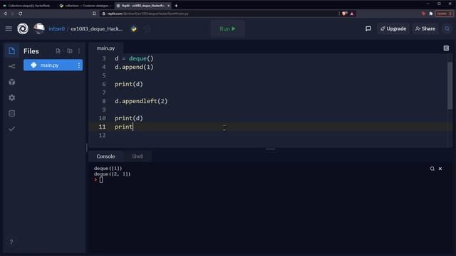
Task: Open the browser extensions puzzle icon
Action: pyautogui.click(x=431, y=14)
